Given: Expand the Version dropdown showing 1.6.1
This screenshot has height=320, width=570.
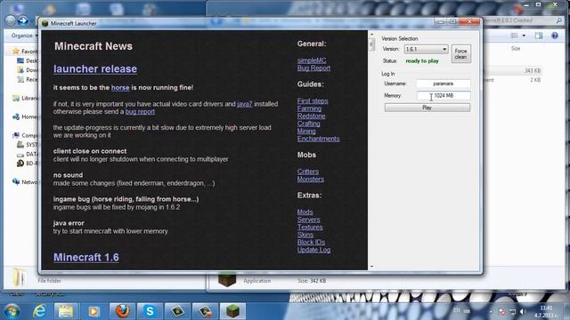Looking at the screenshot, I should point(426,49).
